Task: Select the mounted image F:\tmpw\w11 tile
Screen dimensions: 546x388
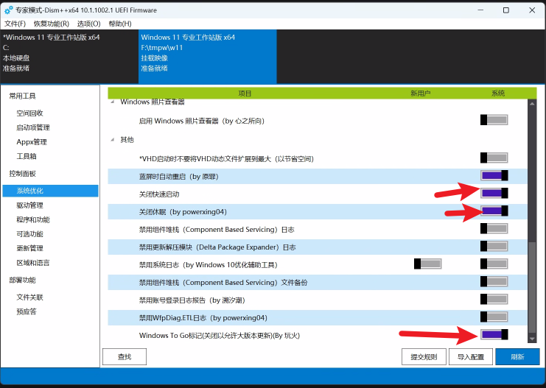Action: pyautogui.click(x=207, y=57)
